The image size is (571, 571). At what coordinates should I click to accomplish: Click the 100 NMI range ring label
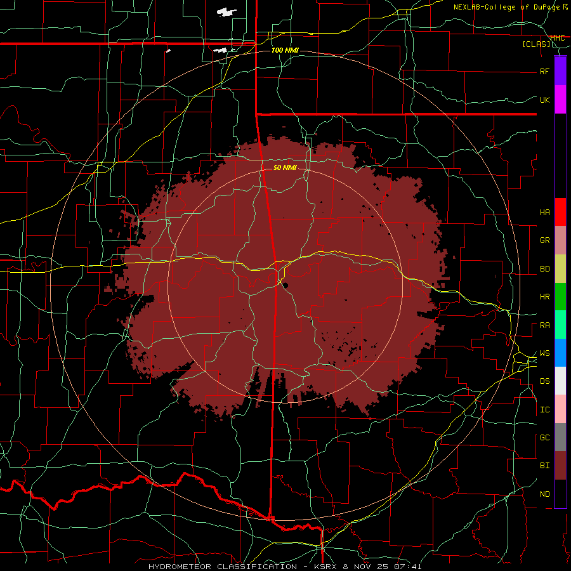(x=285, y=50)
